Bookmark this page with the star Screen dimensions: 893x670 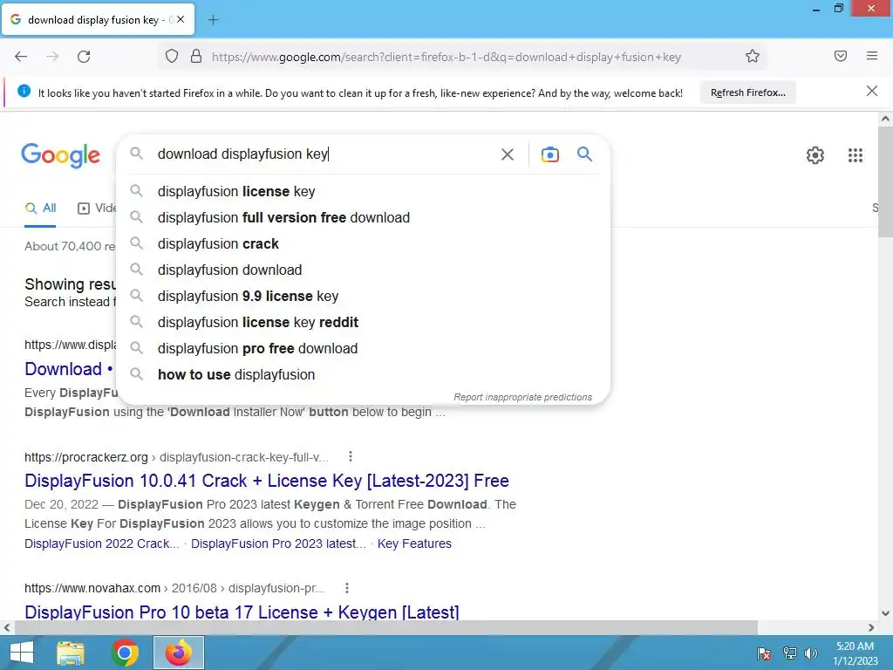click(753, 57)
